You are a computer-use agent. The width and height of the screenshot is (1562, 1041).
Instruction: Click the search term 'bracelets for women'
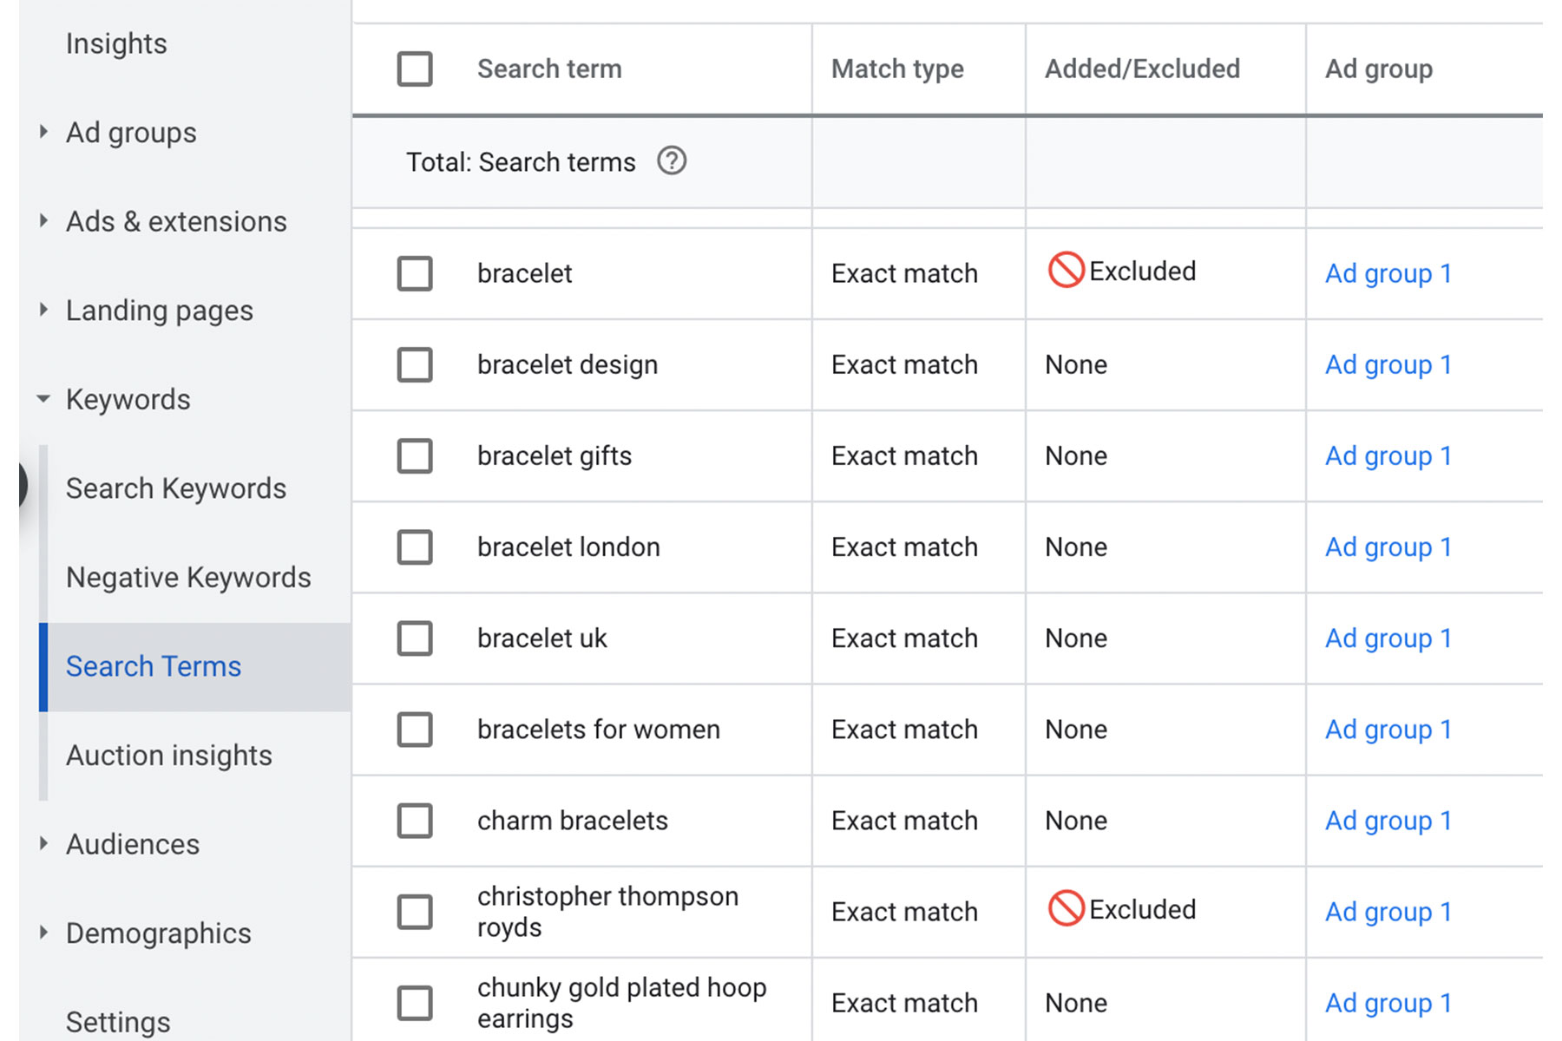(x=599, y=730)
